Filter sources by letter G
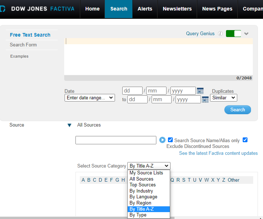263x219 pixels. point(117,180)
